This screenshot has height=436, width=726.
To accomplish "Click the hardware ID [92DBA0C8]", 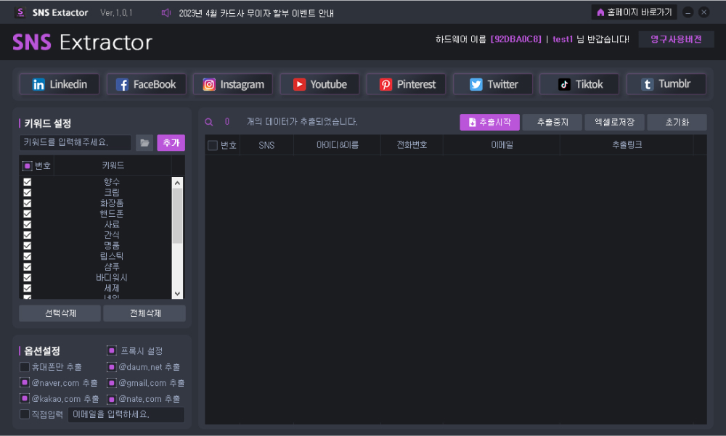I will (515, 39).
